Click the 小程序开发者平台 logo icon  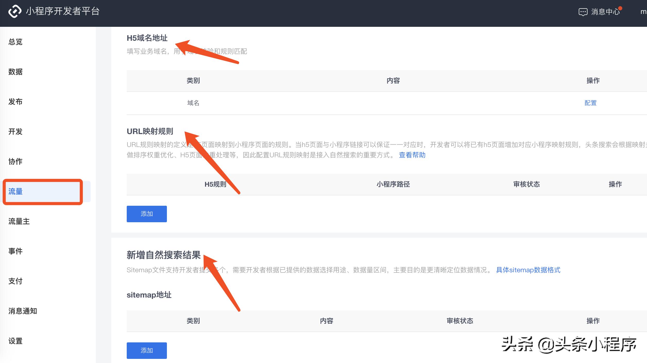15,11
